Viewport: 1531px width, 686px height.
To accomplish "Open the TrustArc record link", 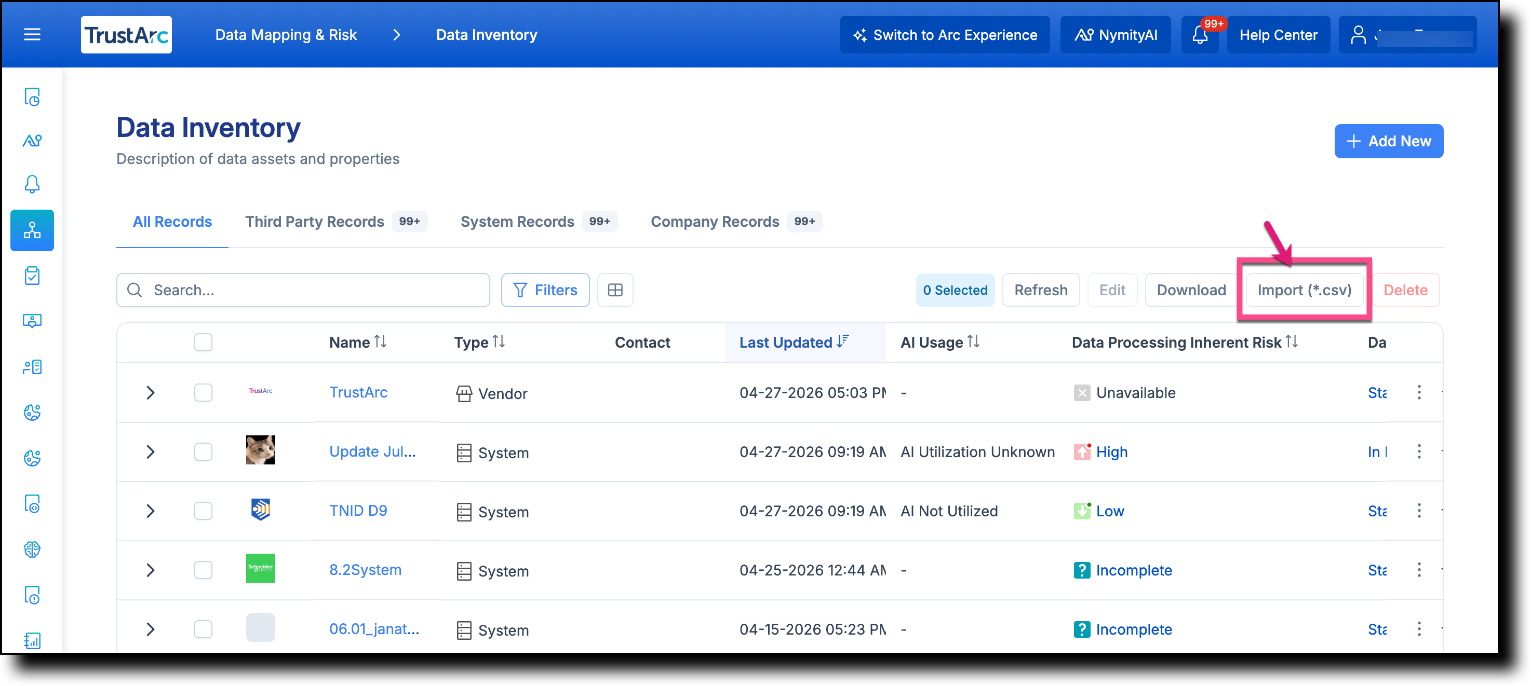I will (x=358, y=393).
